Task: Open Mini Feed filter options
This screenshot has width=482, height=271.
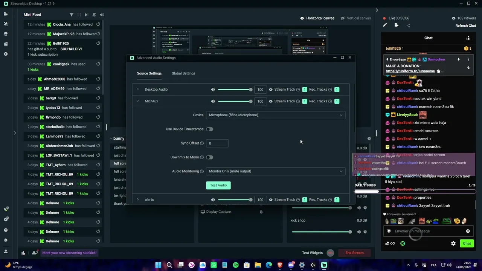Action: point(72,15)
